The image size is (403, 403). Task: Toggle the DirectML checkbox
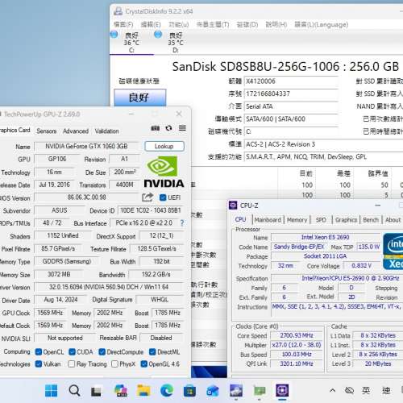pos(152,351)
